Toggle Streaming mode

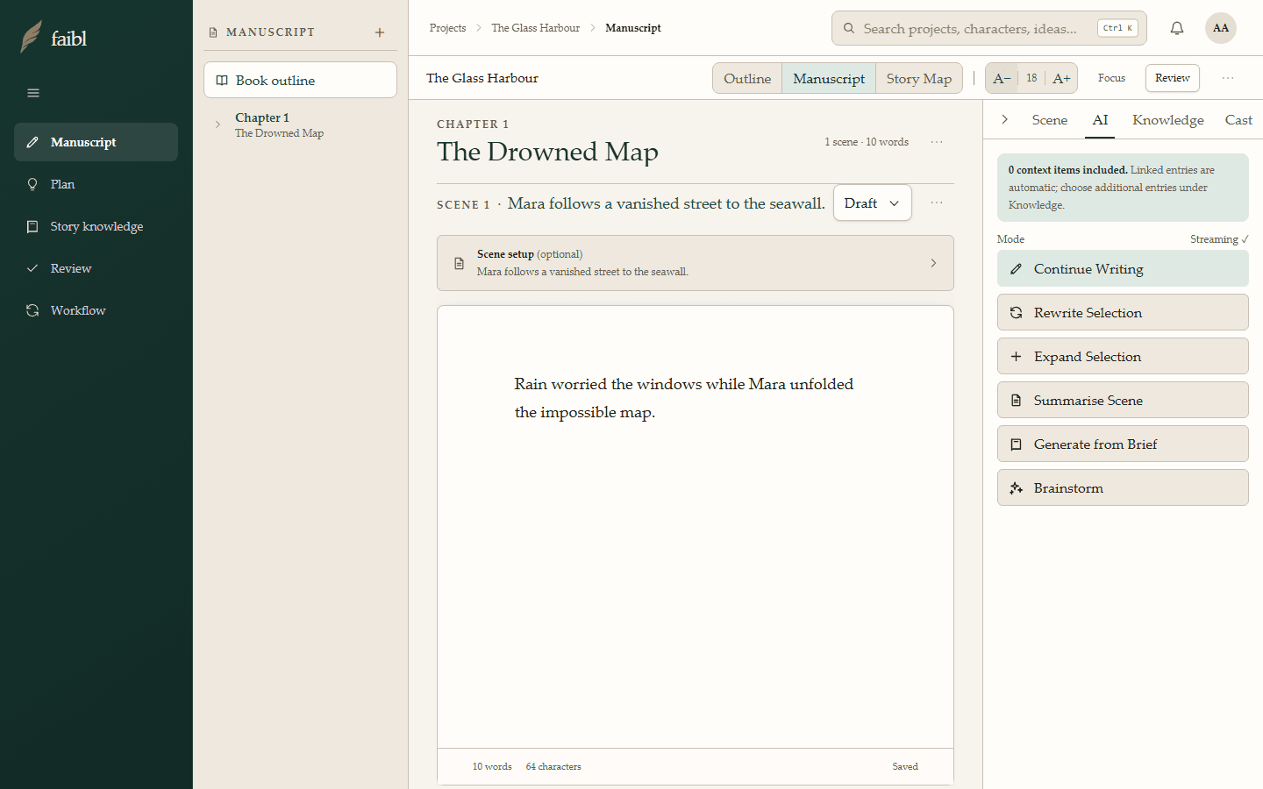click(1219, 239)
